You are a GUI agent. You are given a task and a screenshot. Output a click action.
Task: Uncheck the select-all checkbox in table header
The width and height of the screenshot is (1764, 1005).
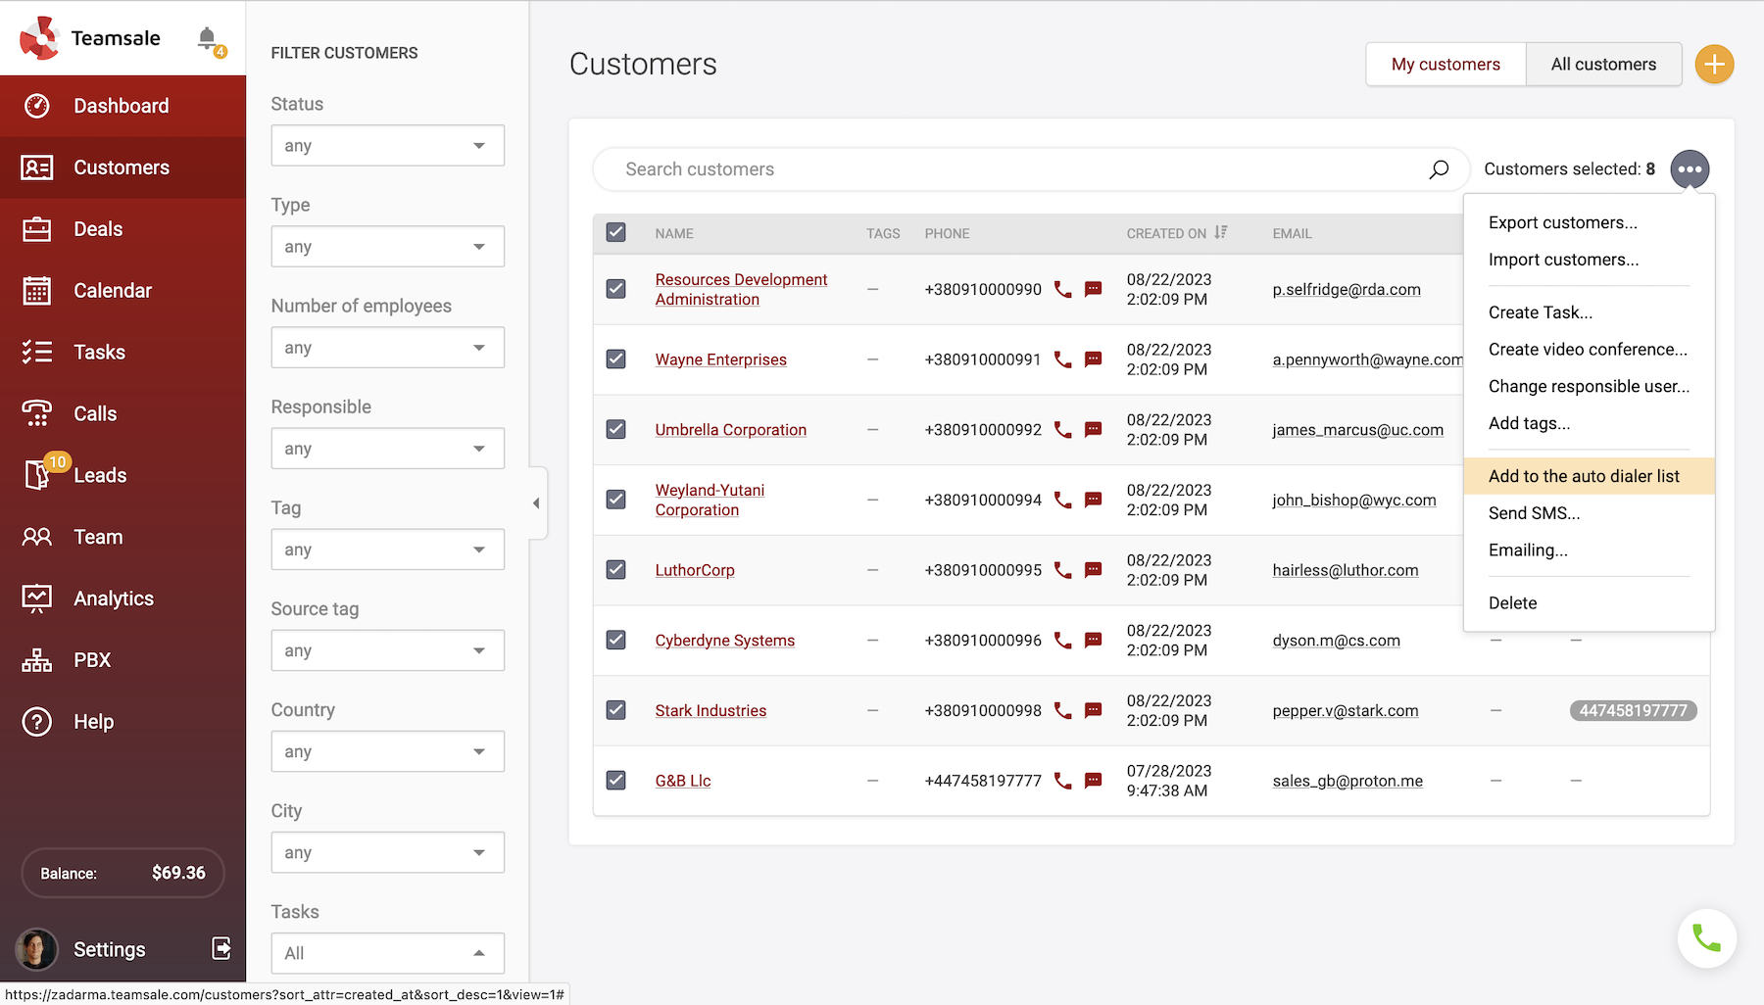616,233
